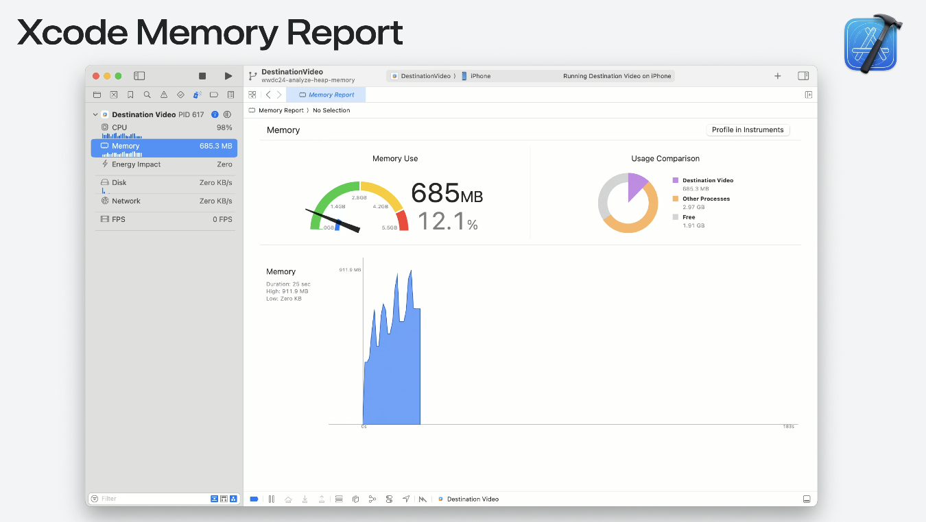
Task: Open the Find navigator magnifier
Action: click(x=147, y=95)
